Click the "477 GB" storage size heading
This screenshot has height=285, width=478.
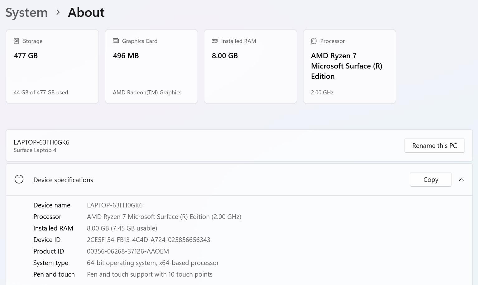[x=26, y=56]
